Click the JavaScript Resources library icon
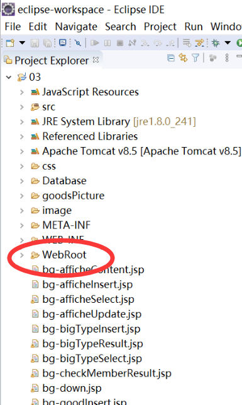This screenshot has height=405, width=242. 35,92
